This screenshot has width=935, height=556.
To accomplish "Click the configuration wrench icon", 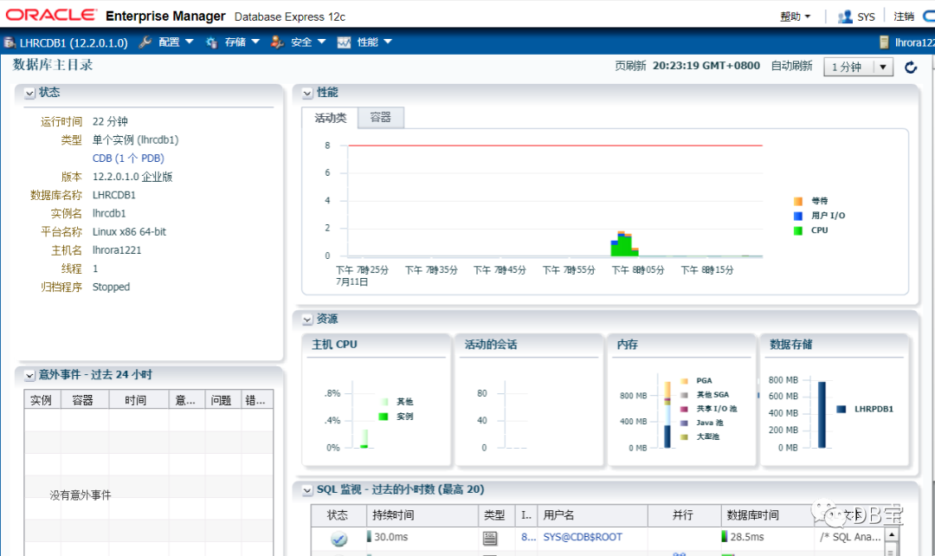I will [145, 42].
